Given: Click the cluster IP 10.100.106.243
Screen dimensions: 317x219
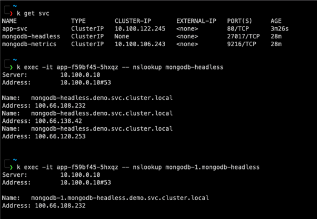Looking at the screenshot, I should pos(140,44).
